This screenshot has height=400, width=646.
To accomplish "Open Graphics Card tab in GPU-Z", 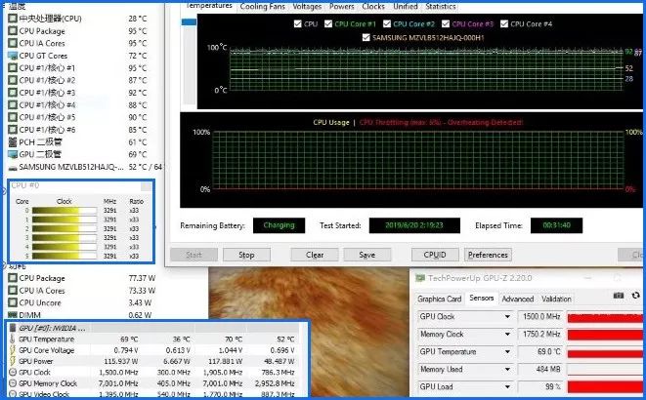I will pyautogui.click(x=439, y=299).
